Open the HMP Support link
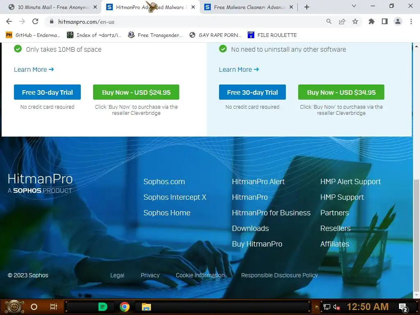420x315 pixels. click(x=342, y=197)
